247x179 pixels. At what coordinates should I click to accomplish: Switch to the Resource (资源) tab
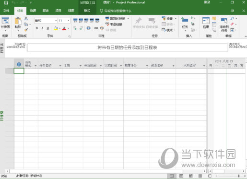33,11
